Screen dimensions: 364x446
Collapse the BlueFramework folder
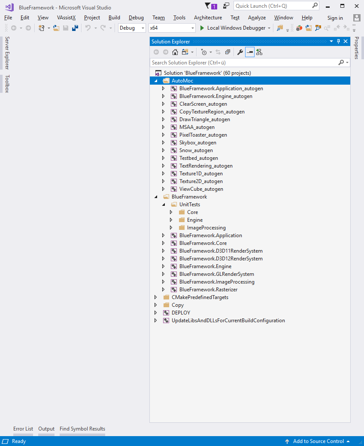click(156, 197)
